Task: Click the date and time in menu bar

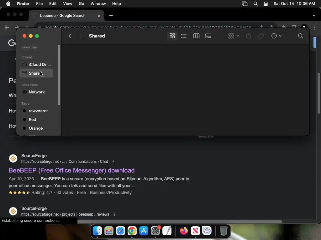Action: coord(294,4)
